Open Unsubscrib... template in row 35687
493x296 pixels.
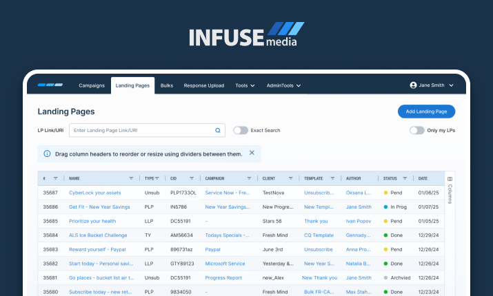tap(319, 193)
